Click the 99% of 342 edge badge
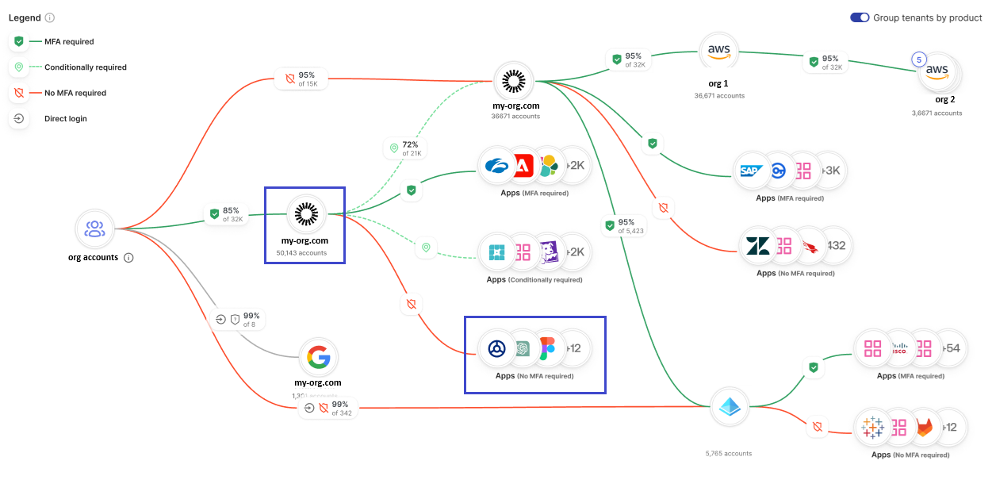The width and height of the screenshot is (992, 480). [x=327, y=408]
